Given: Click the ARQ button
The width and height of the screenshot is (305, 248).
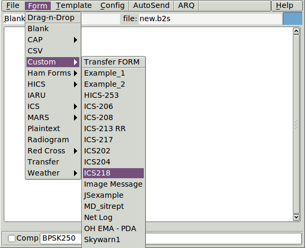Looking at the screenshot, I should 186,5.
